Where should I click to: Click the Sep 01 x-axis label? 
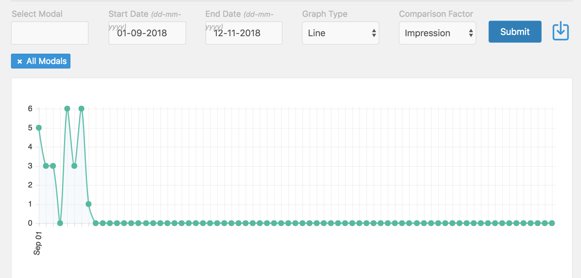[37, 243]
